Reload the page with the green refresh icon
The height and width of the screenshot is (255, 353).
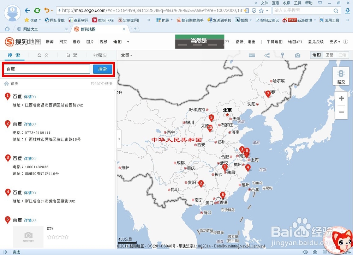tap(37, 10)
